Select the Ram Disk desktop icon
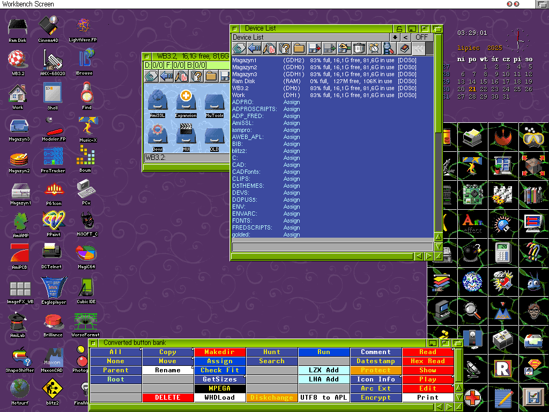 [x=18, y=31]
